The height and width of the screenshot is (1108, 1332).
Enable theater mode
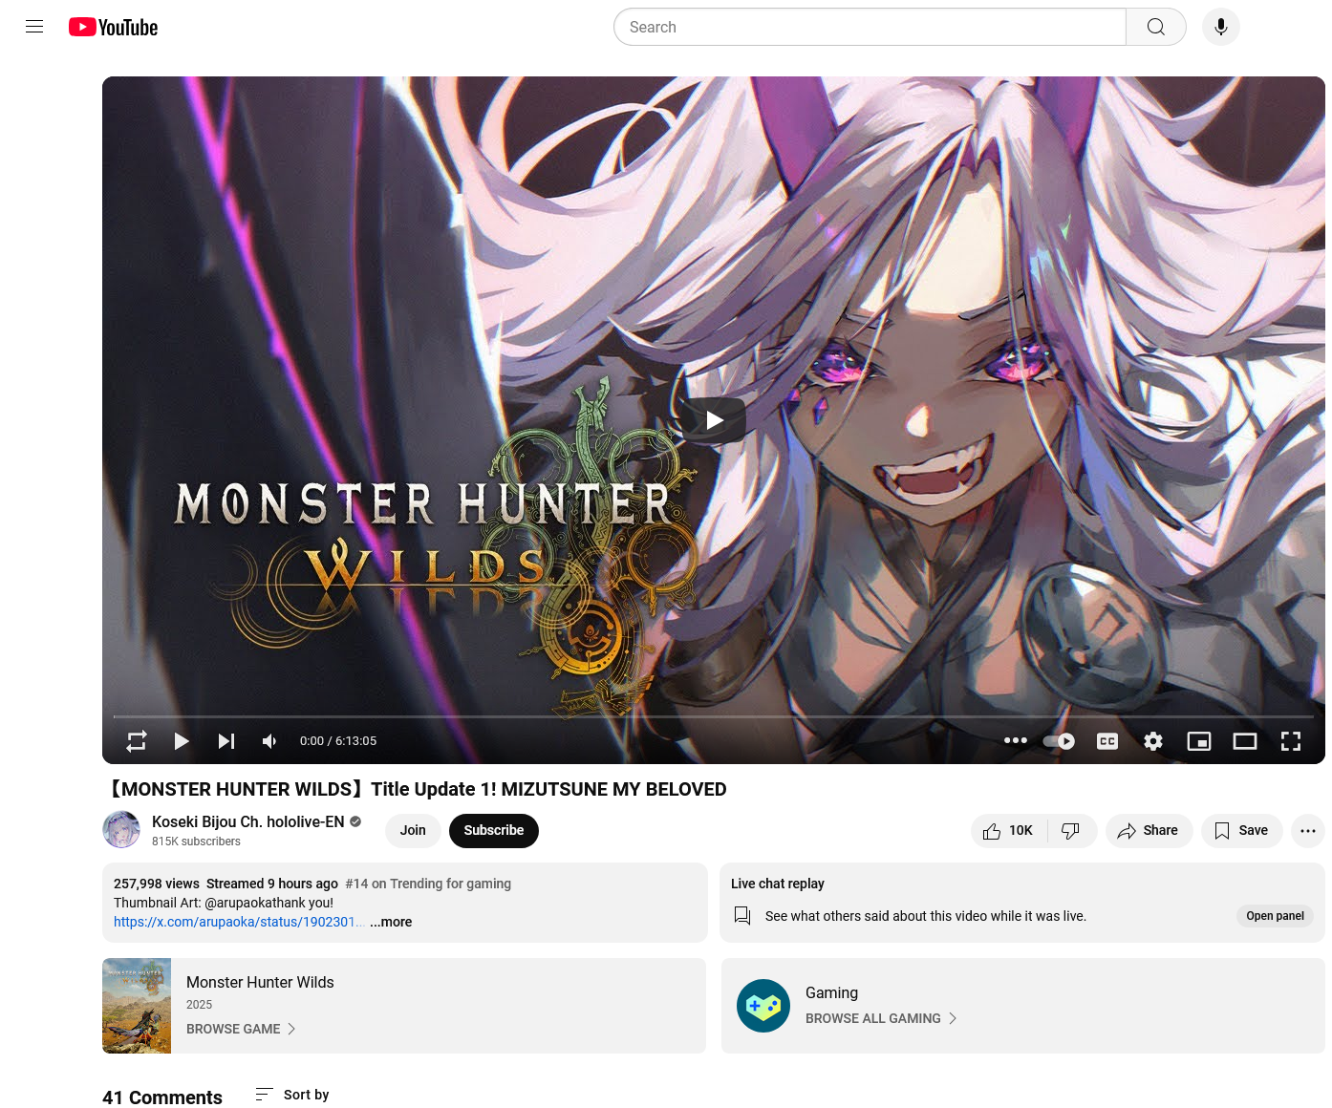[1245, 741]
